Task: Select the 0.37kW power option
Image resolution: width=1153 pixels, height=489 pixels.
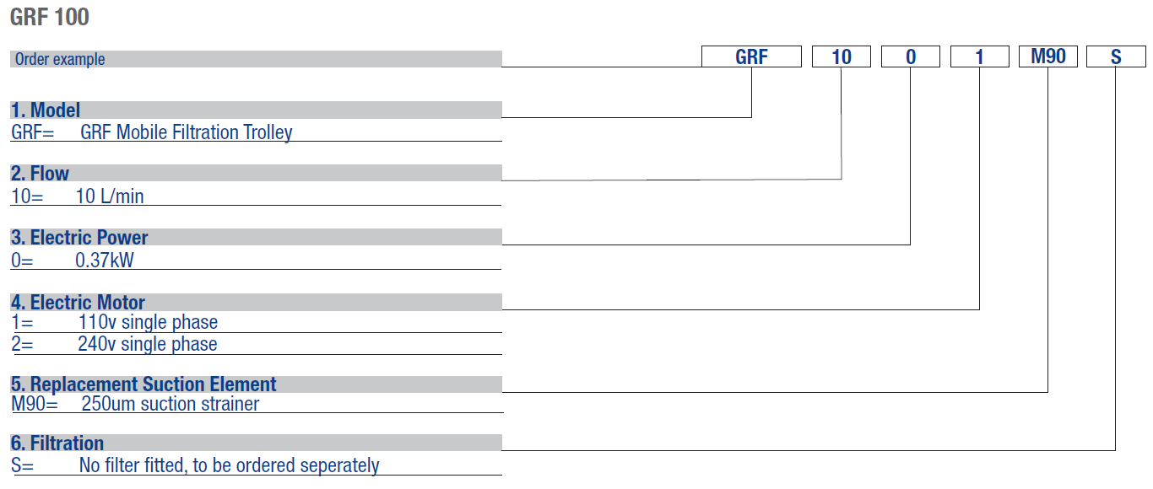Action: point(105,261)
